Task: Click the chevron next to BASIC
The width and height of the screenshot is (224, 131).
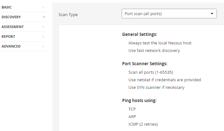Action: coord(43,7)
